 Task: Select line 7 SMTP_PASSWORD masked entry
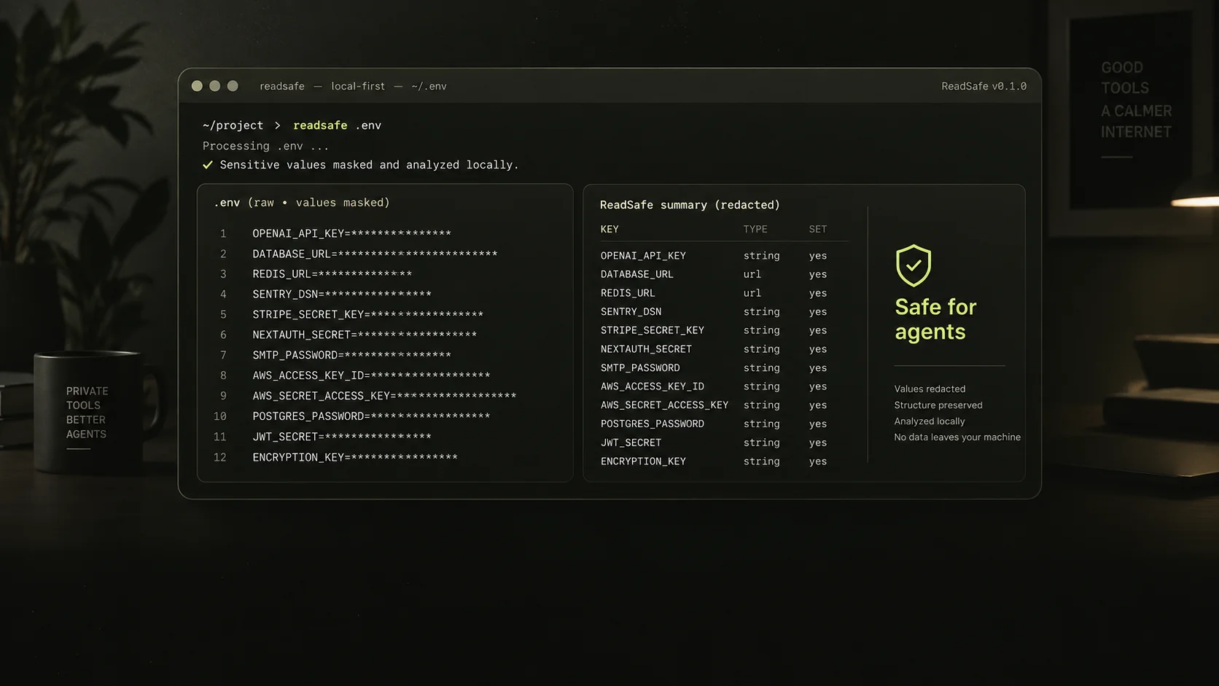[351, 355]
